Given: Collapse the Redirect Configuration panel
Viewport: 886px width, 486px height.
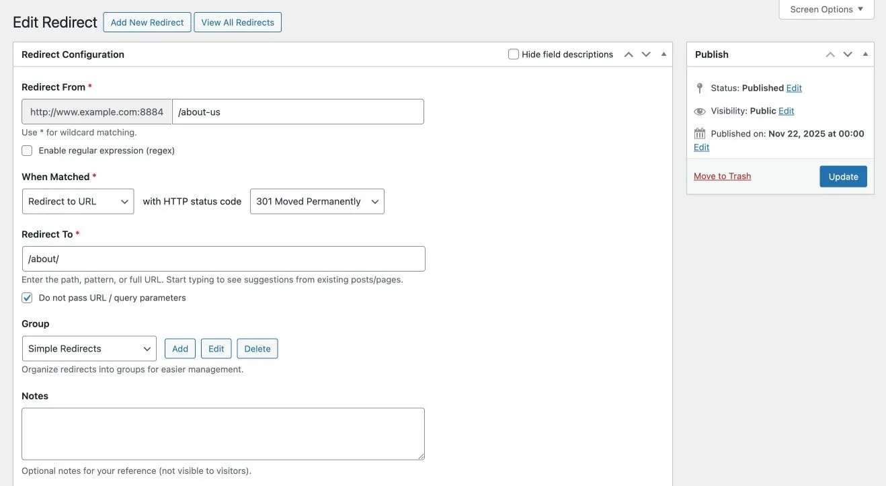Looking at the screenshot, I should pyautogui.click(x=663, y=54).
